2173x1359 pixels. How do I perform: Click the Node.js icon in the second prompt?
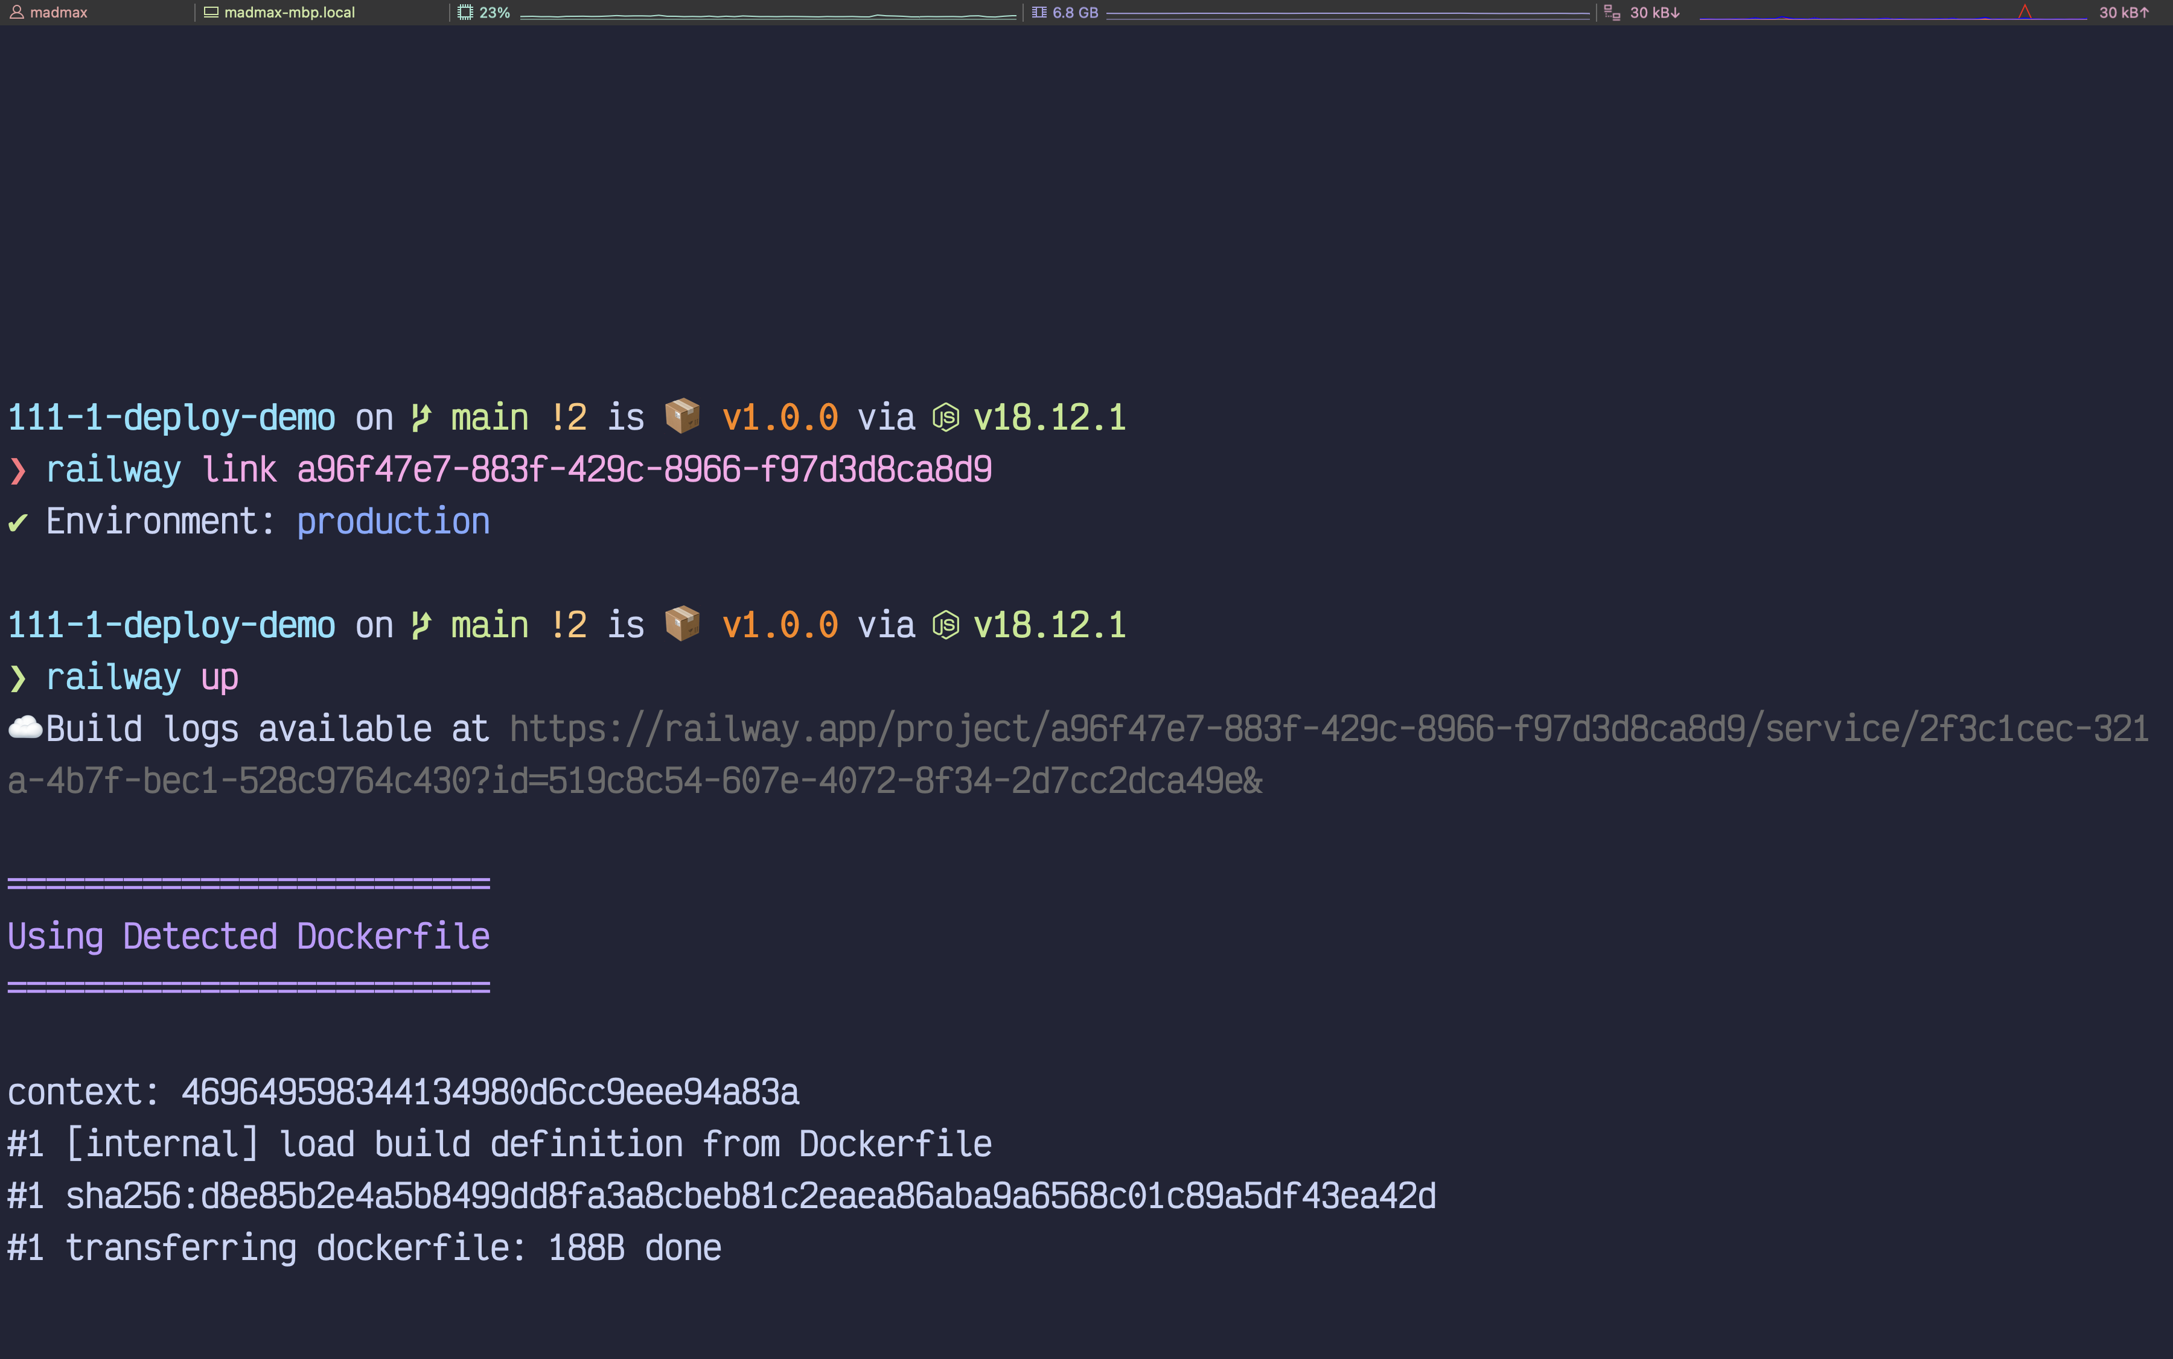945,625
